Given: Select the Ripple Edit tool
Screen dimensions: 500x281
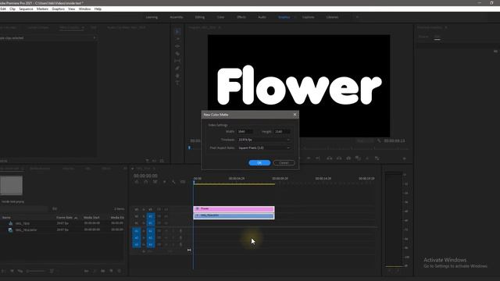Looking at the screenshot, I should [177, 46].
